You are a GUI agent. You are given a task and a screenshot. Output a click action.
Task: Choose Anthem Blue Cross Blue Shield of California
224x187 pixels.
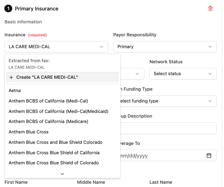tap(62, 153)
